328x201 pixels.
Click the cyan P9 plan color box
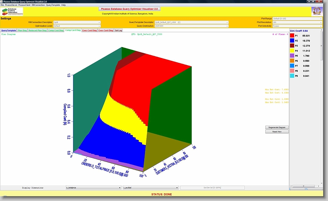click(x=292, y=76)
